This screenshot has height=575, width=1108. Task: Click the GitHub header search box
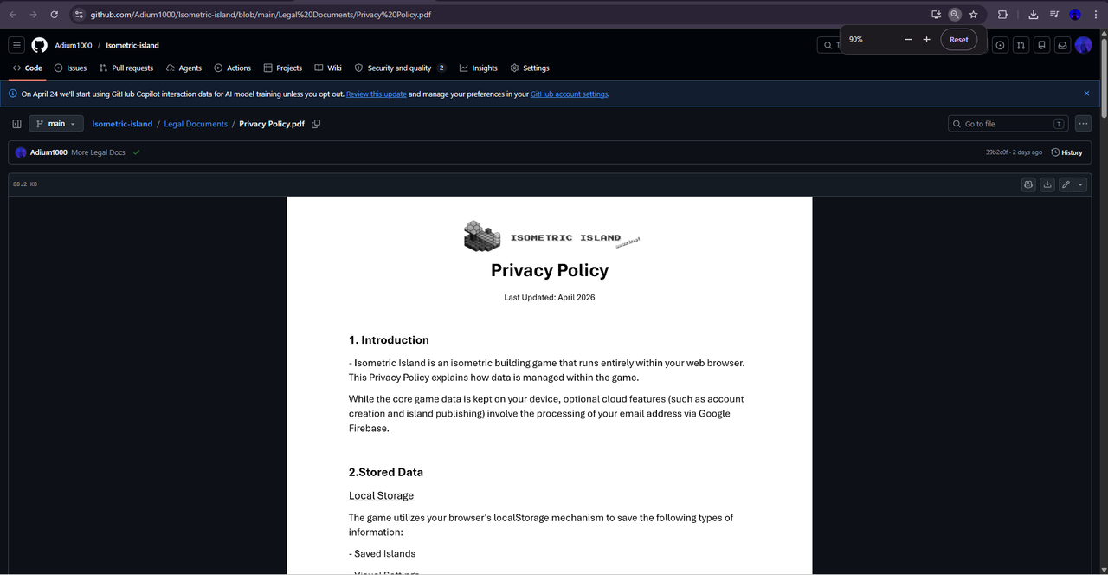pos(828,45)
